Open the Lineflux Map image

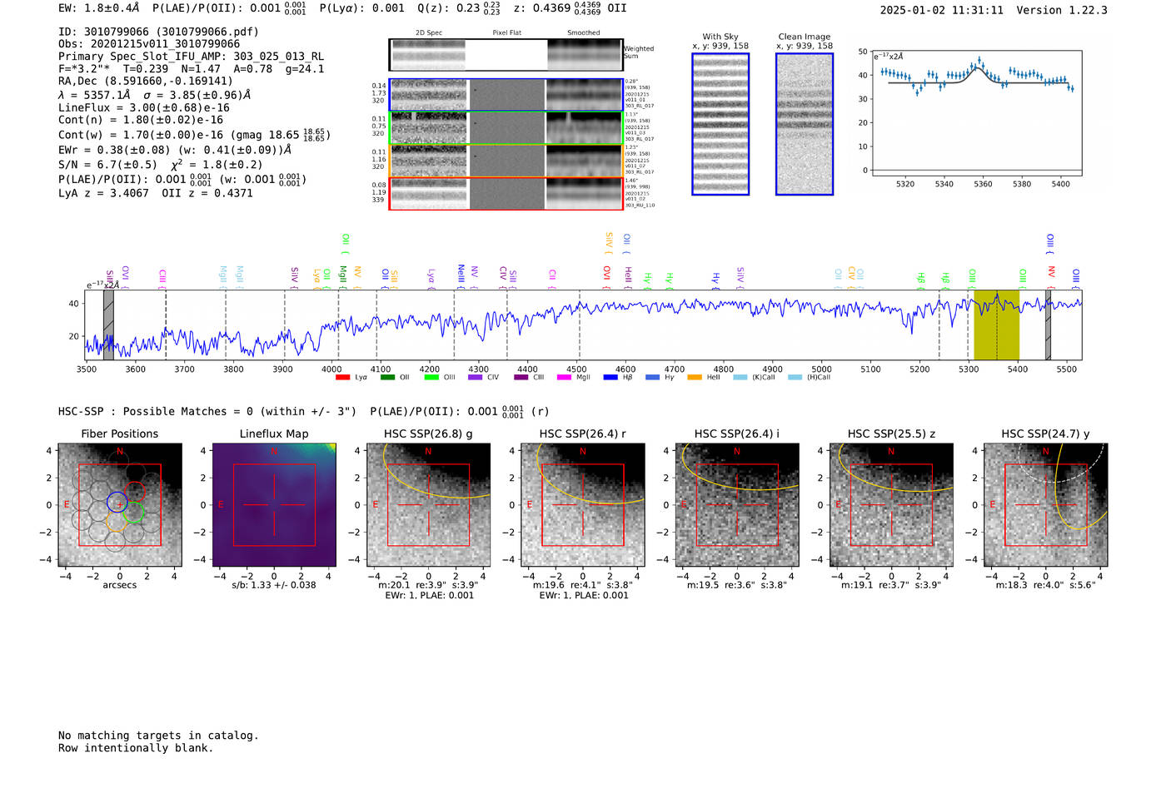274,505
